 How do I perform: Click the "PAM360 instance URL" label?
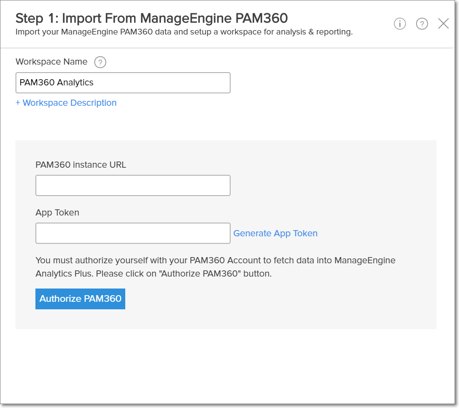point(81,165)
